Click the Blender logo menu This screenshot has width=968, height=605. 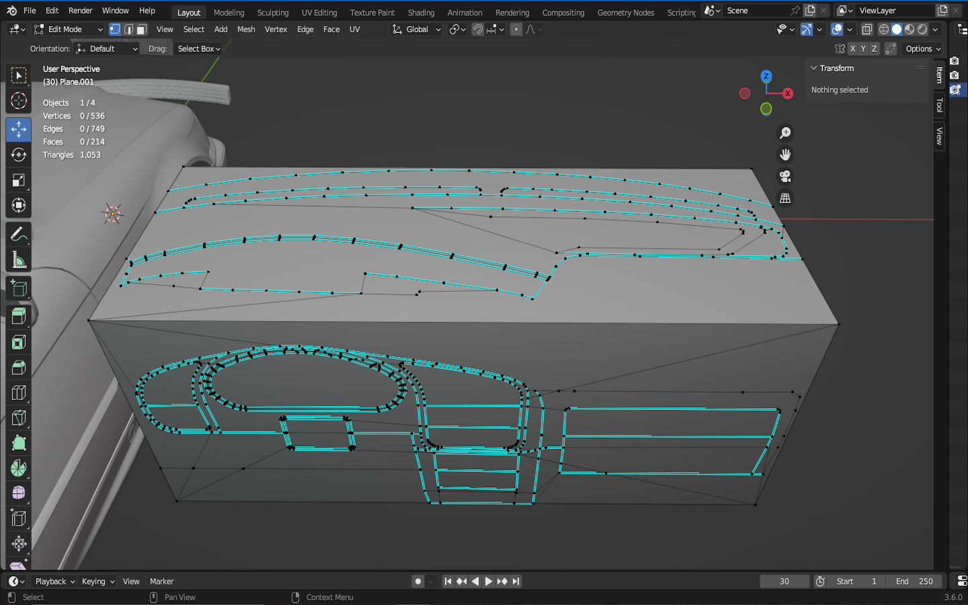11,11
